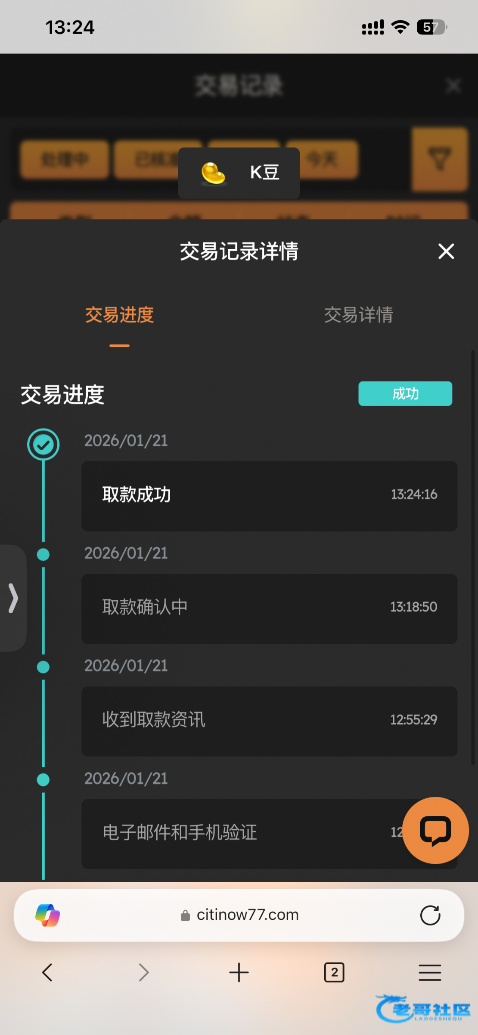The height and width of the screenshot is (1035, 478).
Task: Select the 取款确认中 progress entry
Action: (x=269, y=608)
